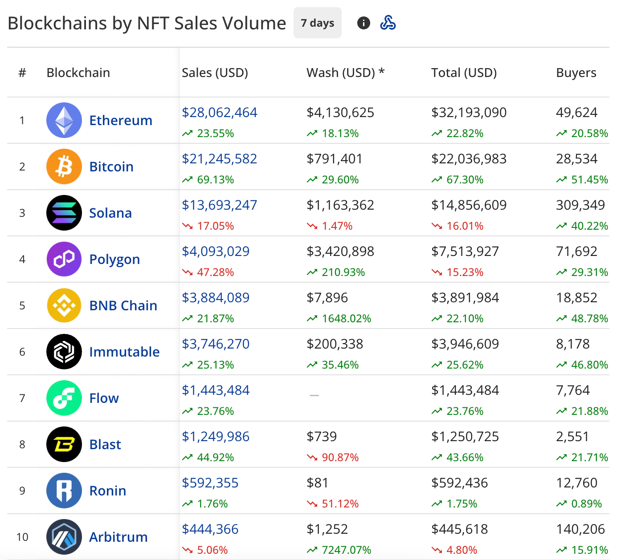Click Solana sales value $13,693,247
Image resolution: width=629 pixels, height=560 pixels.
tap(219, 205)
